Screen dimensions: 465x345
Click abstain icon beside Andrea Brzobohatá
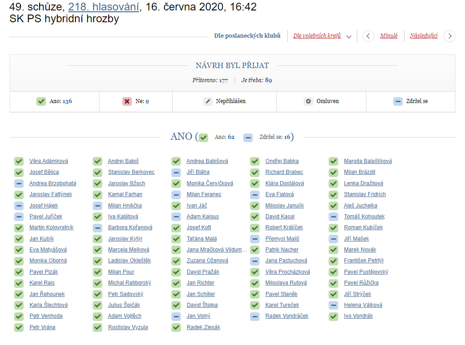pos(19,183)
